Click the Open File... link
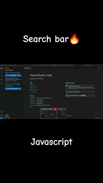 (34, 87)
